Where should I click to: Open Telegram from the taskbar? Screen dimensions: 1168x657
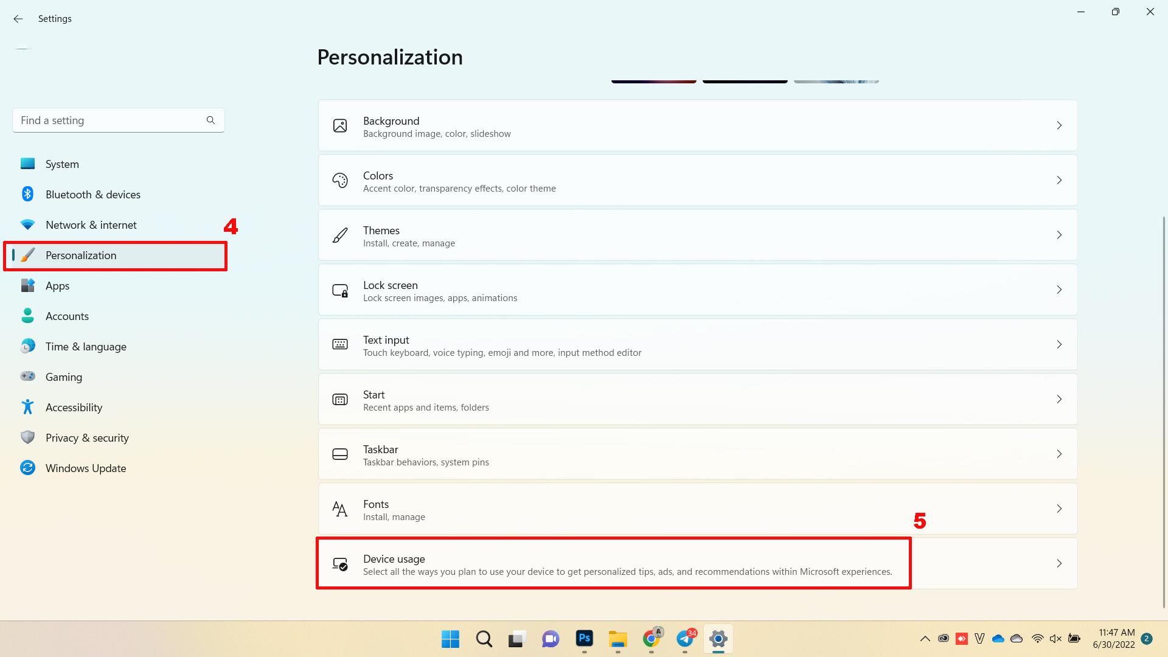click(x=685, y=639)
